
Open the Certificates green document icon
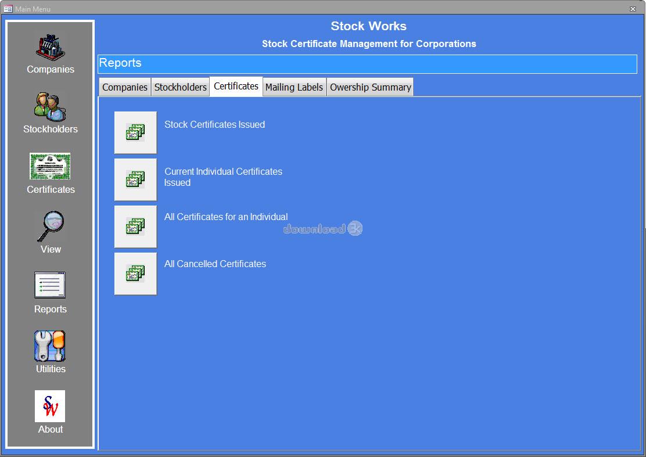(x=50, y=166)
